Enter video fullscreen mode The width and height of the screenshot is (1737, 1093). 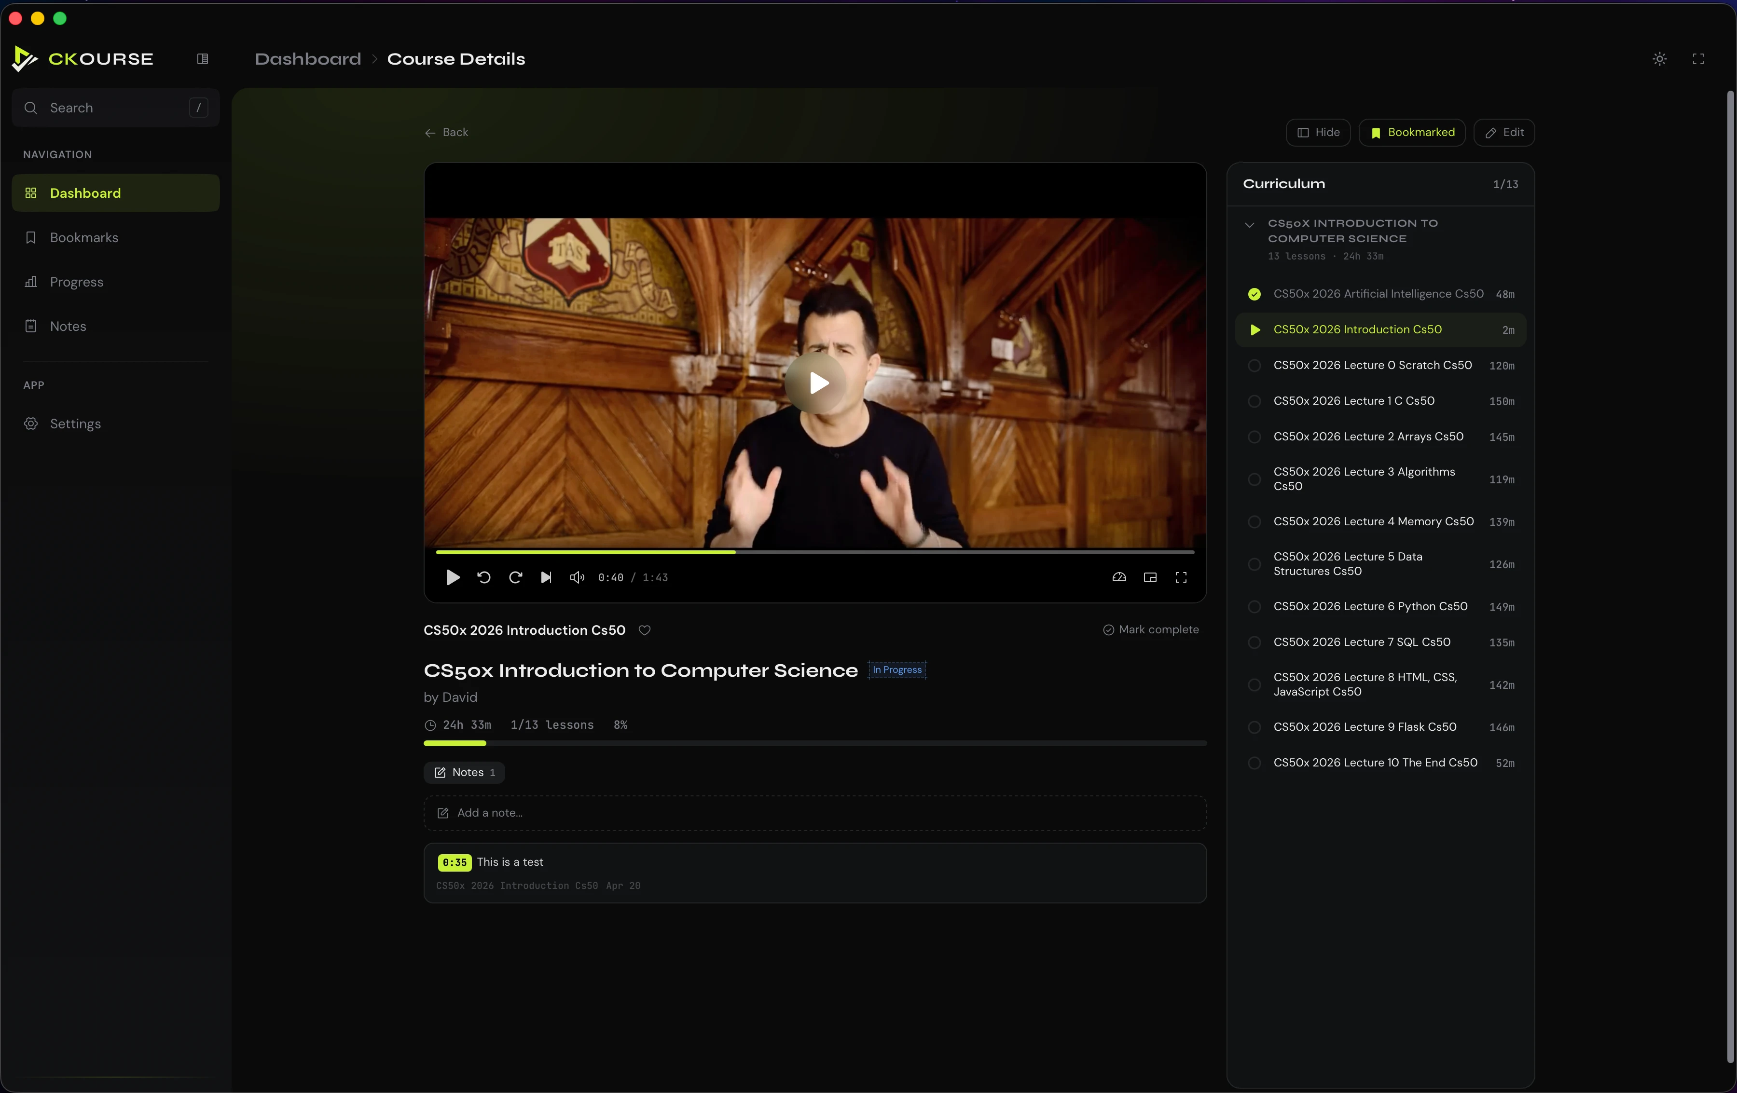(1181, 577)
